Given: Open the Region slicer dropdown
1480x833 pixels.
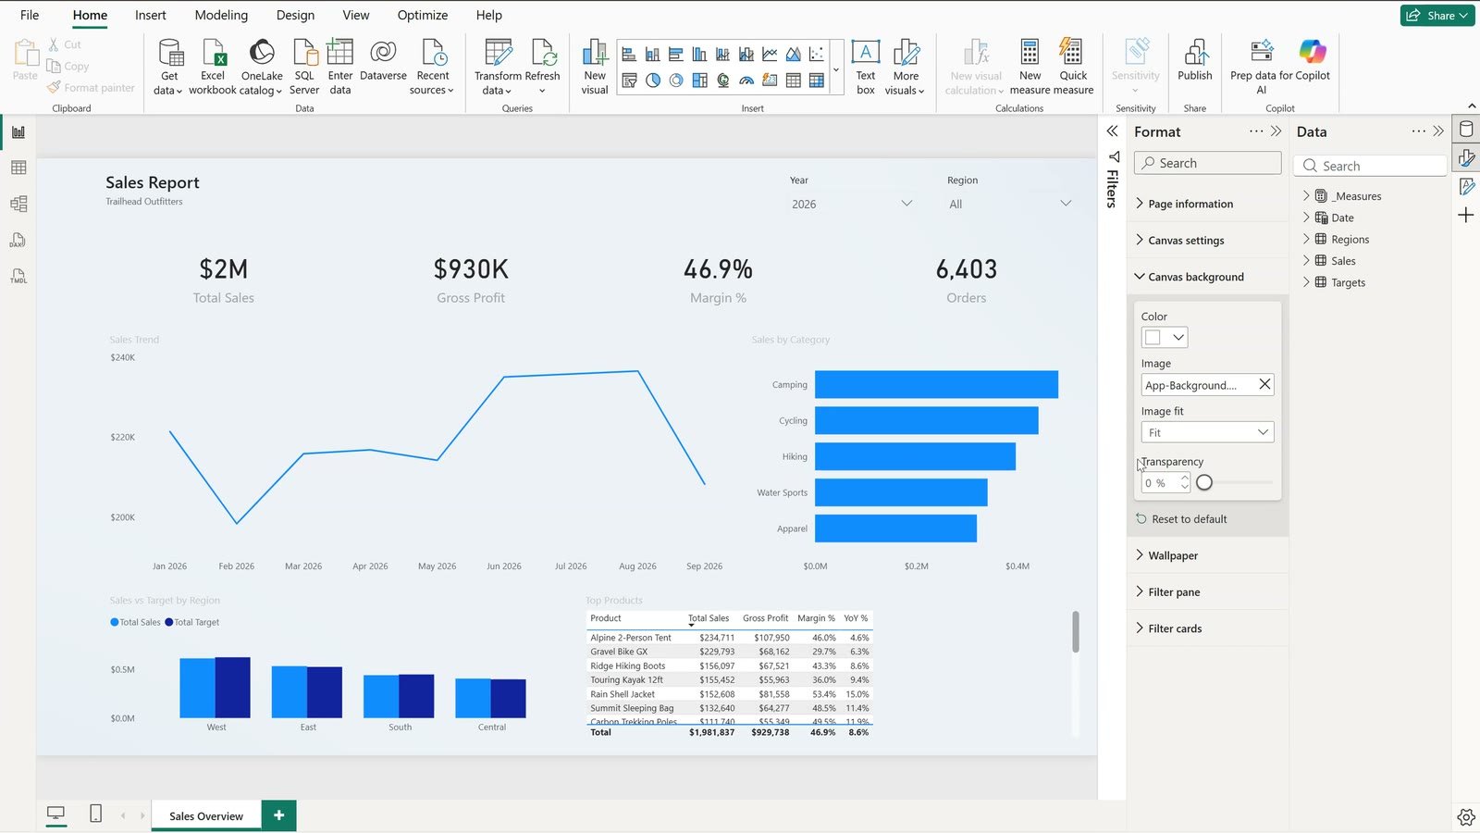Looking at the screenshot, I should [1066, 204].
